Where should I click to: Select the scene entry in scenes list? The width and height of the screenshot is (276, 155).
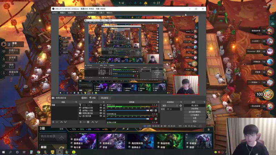pos(64,105)
